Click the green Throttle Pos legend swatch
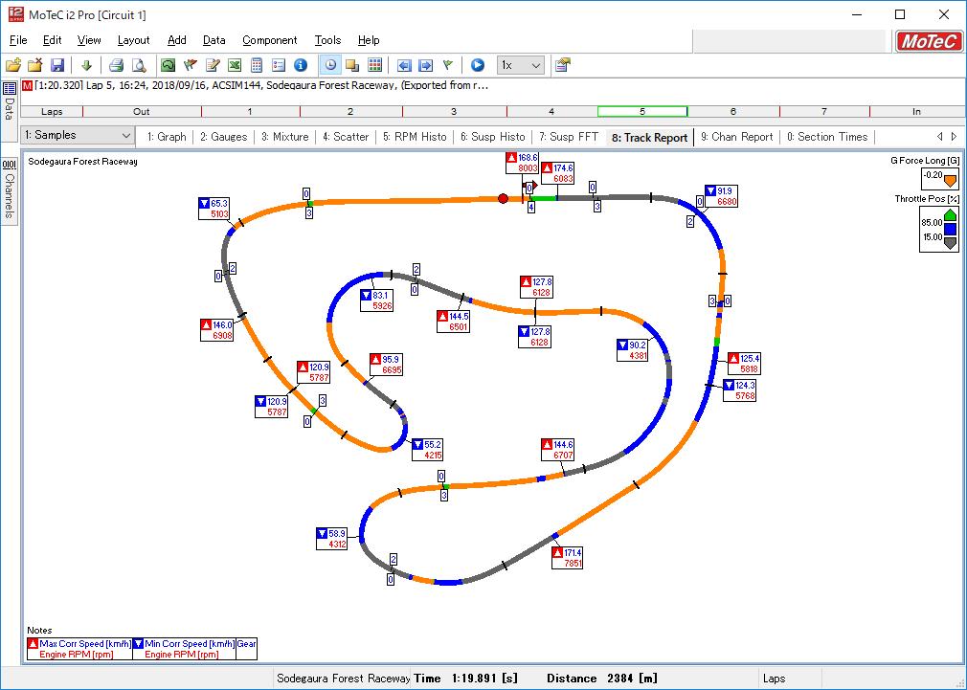 951,214
